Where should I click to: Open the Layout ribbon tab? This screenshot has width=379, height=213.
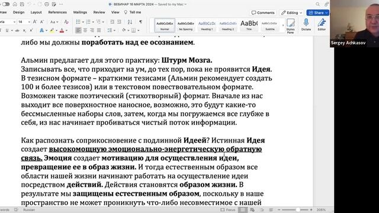36,12
